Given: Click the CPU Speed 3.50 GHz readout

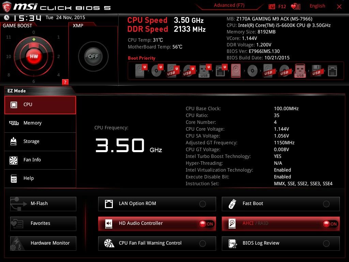Looking at the screenshot, I should (165, 20).
